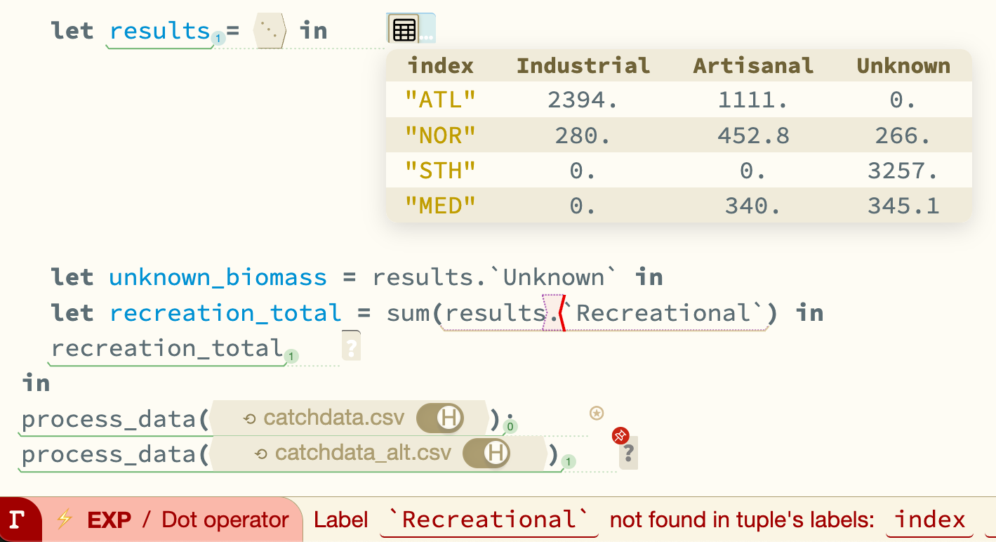Click the results variable in the first let
The image size is (996, 542).
pyautogui.click(x=160, y=31)
